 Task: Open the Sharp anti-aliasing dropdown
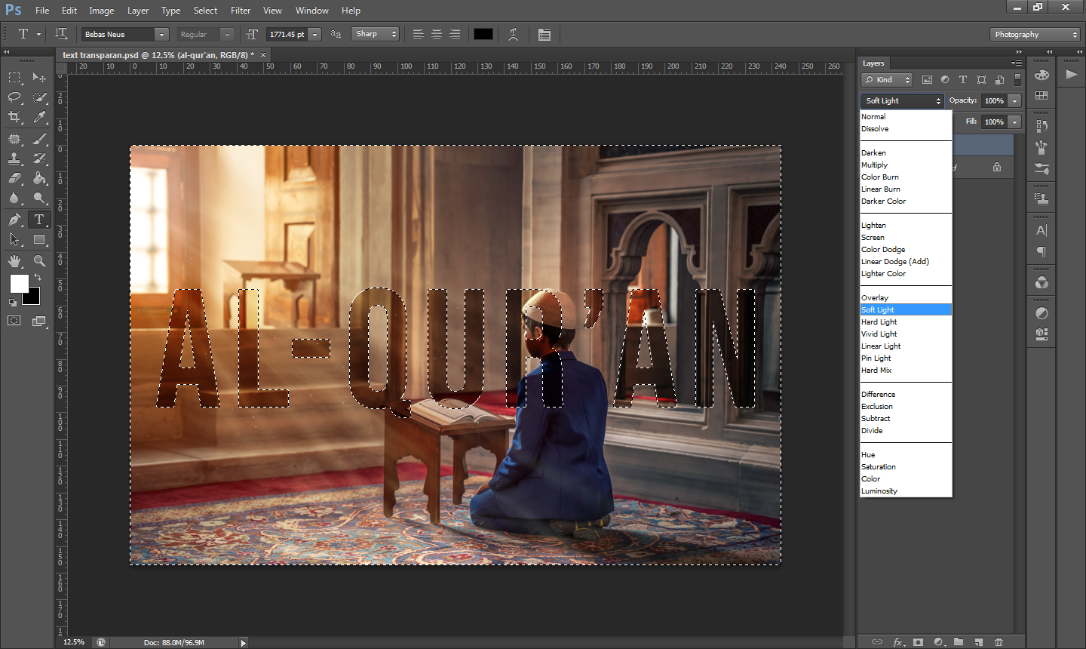(x=375, y=34)
